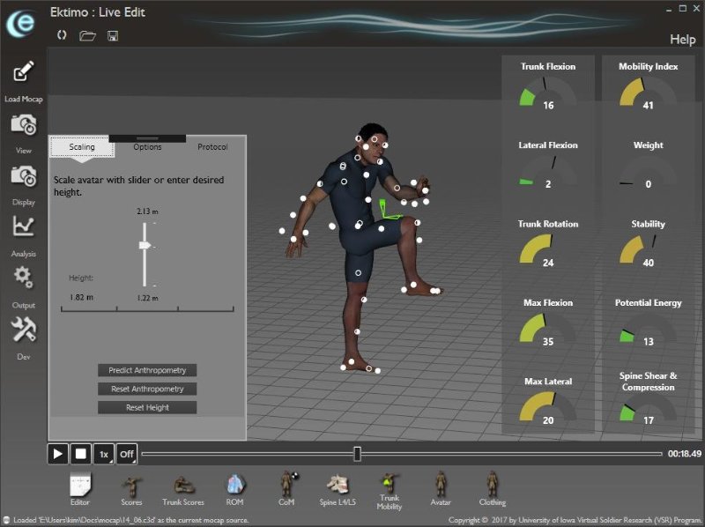Toggle the Off button beside playback speed
The width and height of the screenshot is (705, 527).
tap(127, 454)
